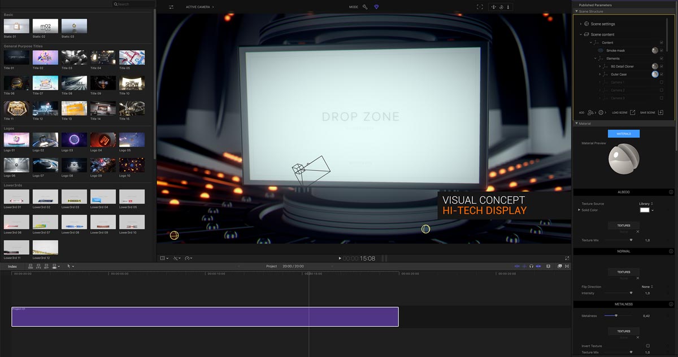
Task: Open the viewer settings sliders icon
Action: [171, 7]
